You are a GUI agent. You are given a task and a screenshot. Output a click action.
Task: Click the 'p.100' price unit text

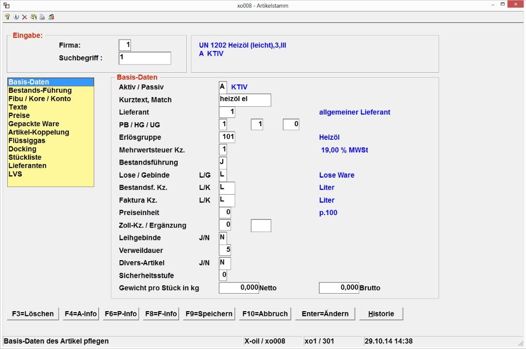pos(328,213)
